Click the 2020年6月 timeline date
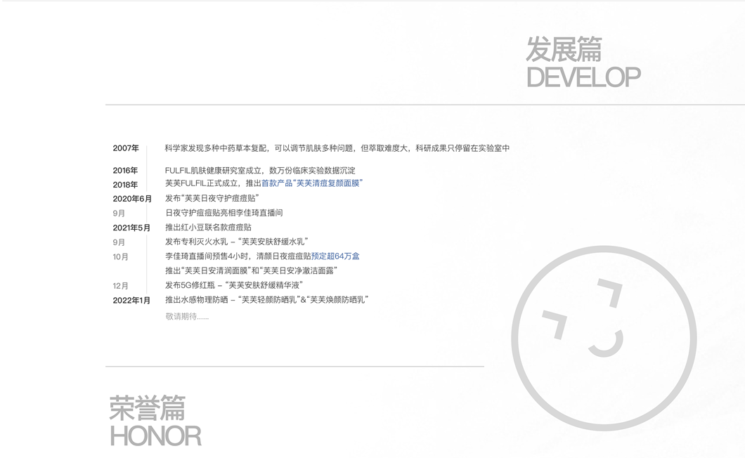 pyautogui.click(x=132, y=199)
